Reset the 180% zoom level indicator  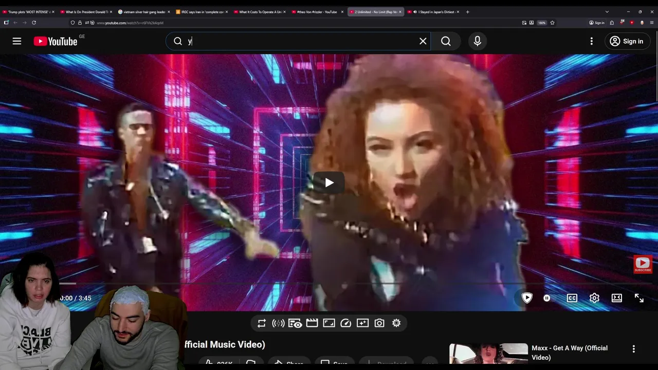point(542,23)
